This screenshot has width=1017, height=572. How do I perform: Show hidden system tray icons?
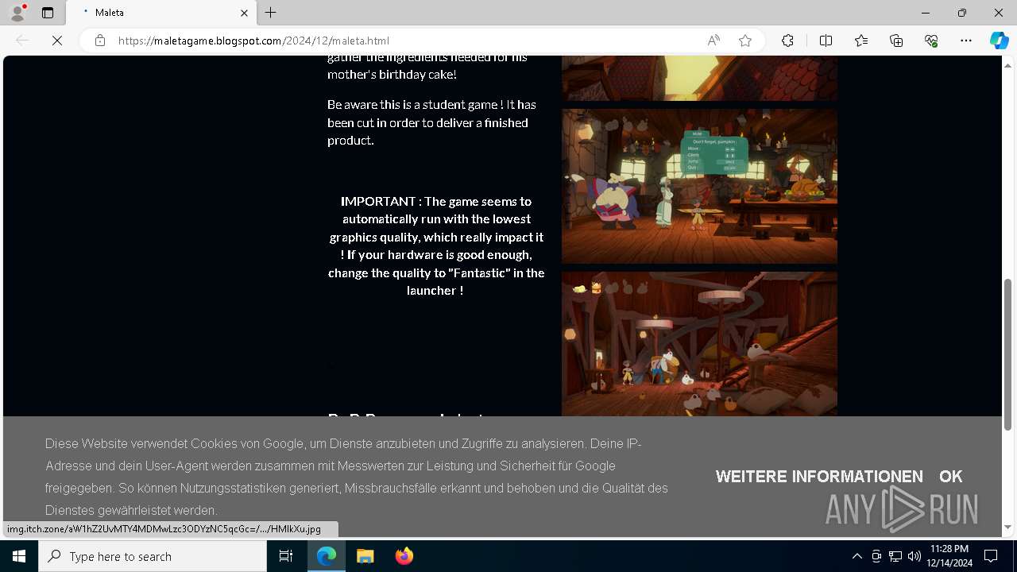857,556
